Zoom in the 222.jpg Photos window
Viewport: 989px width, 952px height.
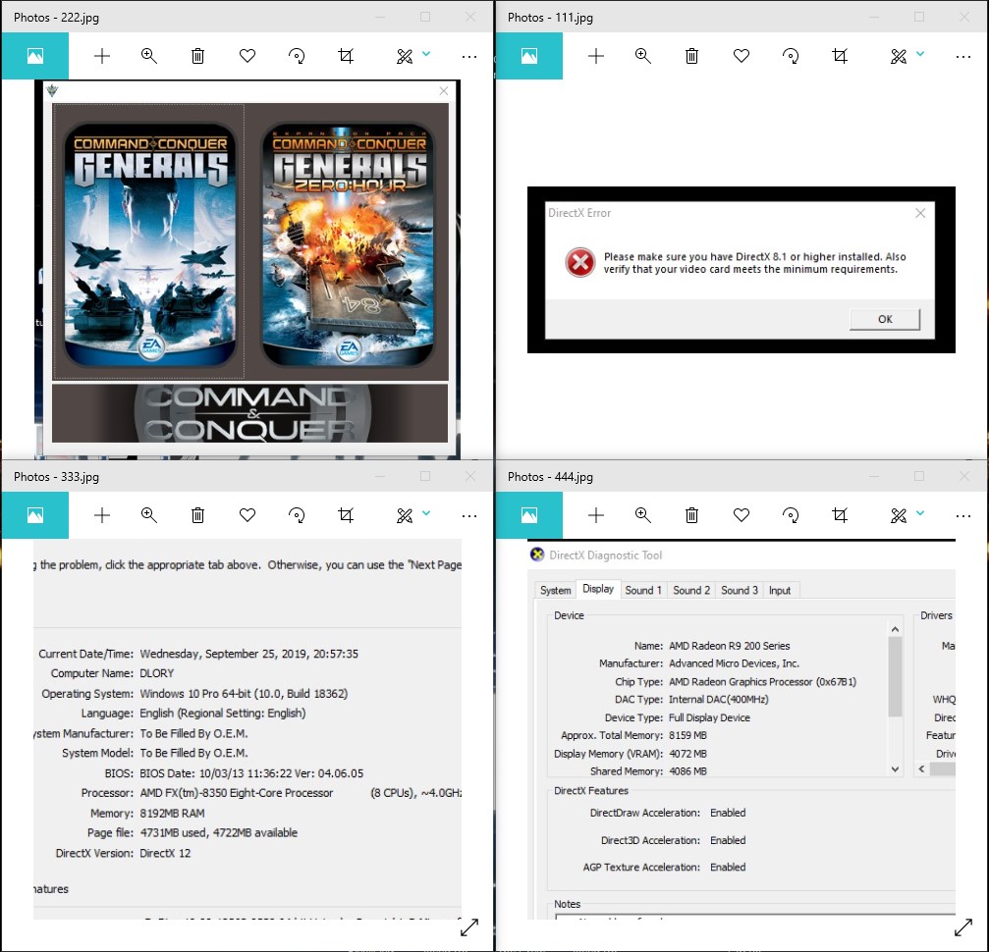click(149, 56)
